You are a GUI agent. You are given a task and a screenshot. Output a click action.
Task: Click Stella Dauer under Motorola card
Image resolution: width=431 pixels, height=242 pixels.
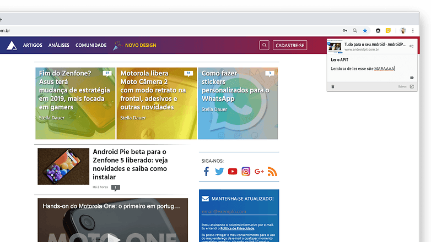pyautogui.click(x=133, y=118)
